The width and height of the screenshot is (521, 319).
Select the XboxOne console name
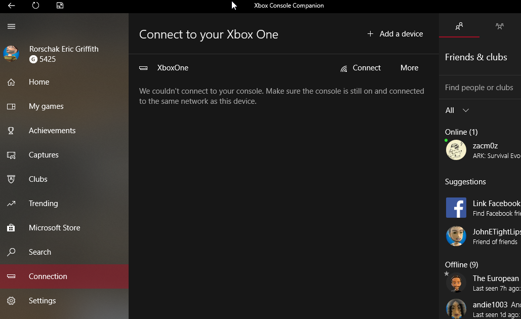pos(173,68)
